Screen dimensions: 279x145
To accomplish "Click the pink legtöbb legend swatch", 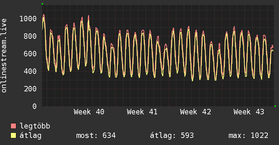I will [13, 126].
